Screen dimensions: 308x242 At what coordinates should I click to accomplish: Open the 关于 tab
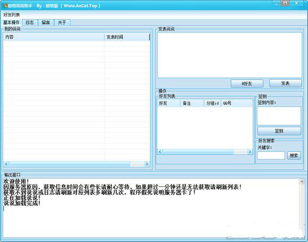click(x=62, y=23)
